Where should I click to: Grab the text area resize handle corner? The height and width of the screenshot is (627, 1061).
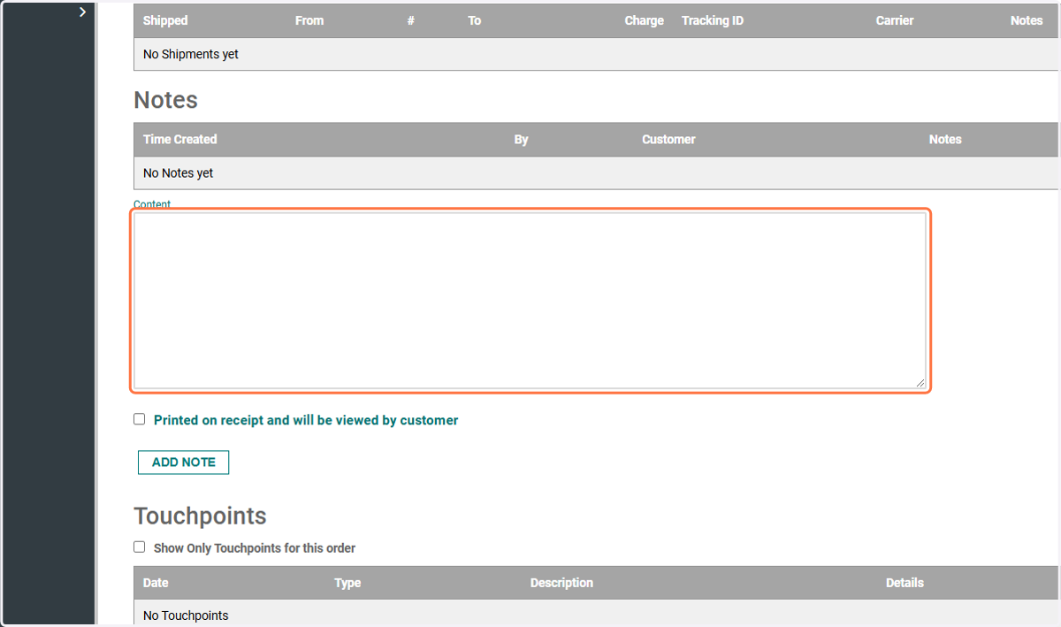click(x=920, y=382)
